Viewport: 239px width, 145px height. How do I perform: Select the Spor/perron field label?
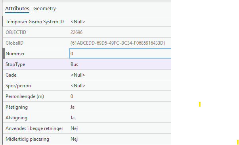point(18,86)
